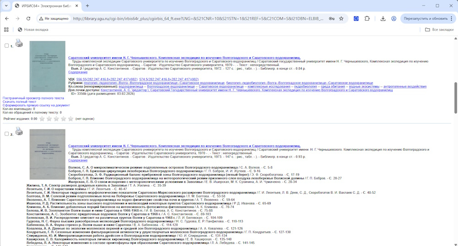458x246 pixels.
Task: Open the browser profile icon
Action: [394, 19]
